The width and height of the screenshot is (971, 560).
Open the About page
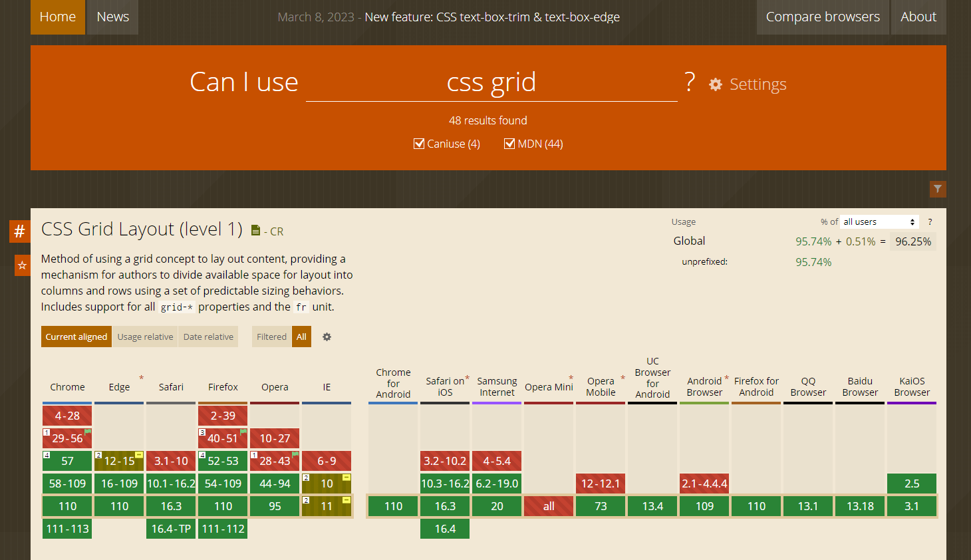pos(918,17)
